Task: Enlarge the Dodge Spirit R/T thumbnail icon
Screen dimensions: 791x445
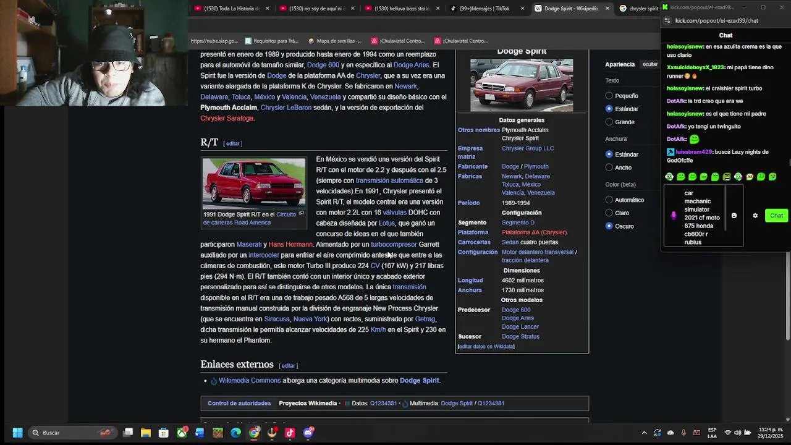Action: (301, 213)
